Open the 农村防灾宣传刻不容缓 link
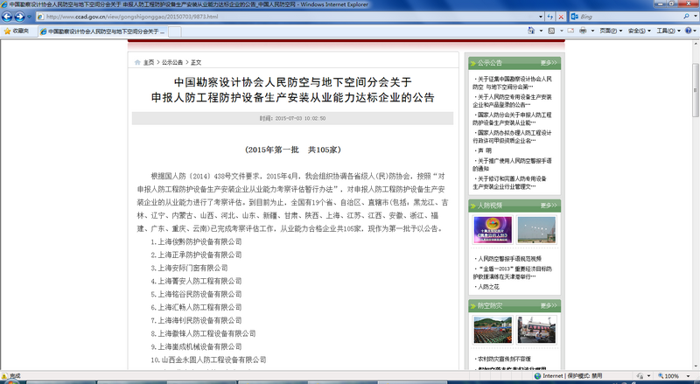This screenshot has height=384, width=700. click(x=504, y=359)
